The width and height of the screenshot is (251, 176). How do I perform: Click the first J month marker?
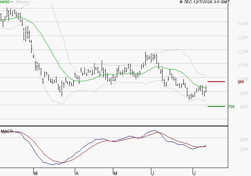[153, 174]
